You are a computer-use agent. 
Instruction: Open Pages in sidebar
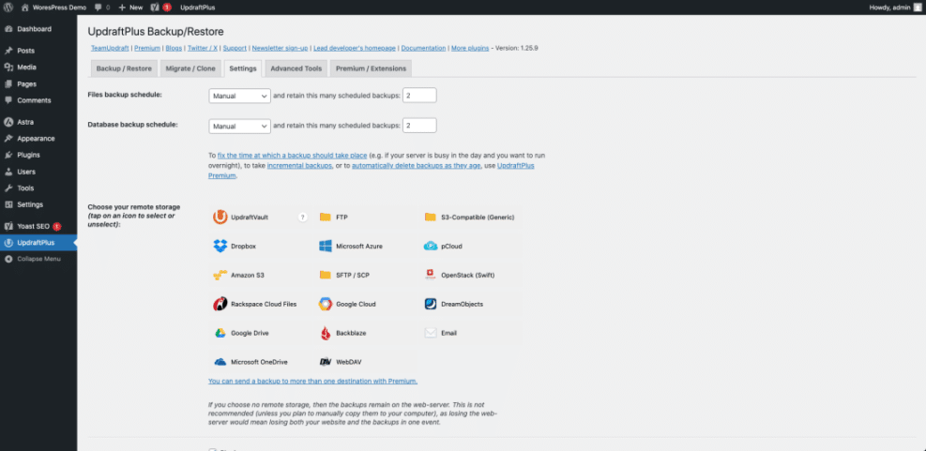pyautogui.click(x=38, y=83)
